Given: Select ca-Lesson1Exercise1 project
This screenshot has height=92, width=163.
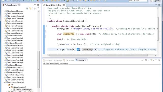Looking at the screenshot, I should pyautogui.click(x=15, y=21).
